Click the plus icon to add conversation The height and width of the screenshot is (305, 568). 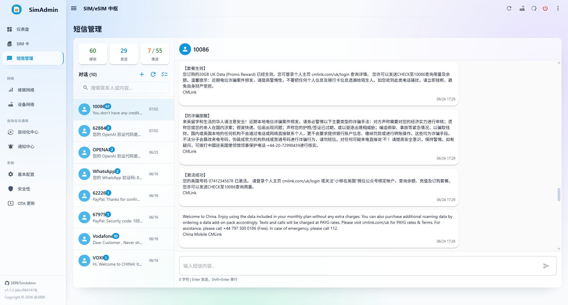point(142,74)
